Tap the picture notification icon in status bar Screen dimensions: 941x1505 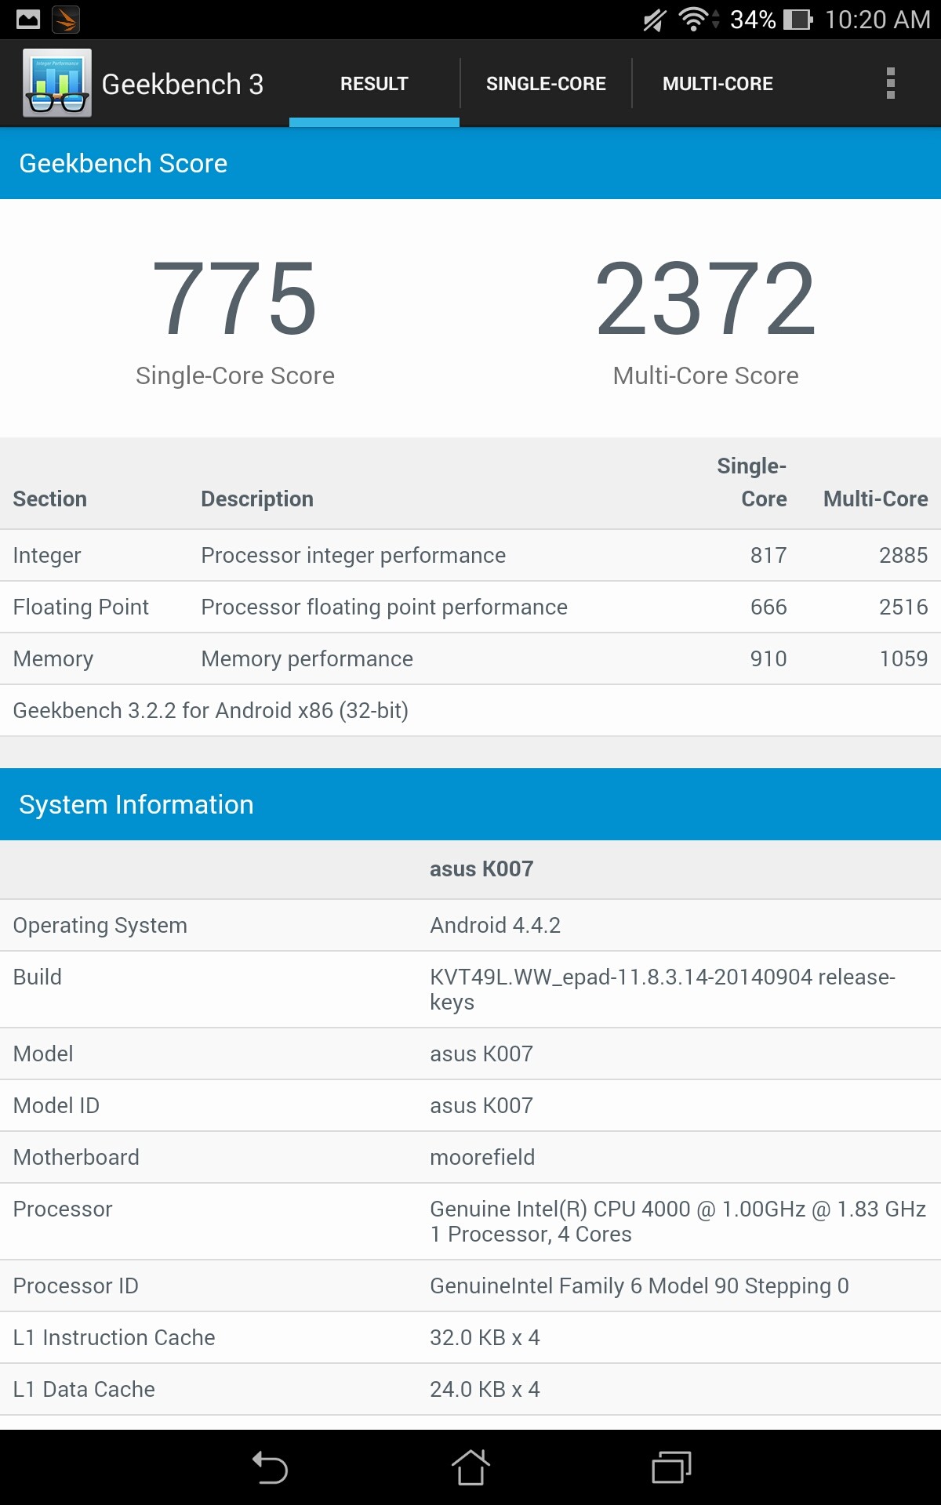[28, 20]
